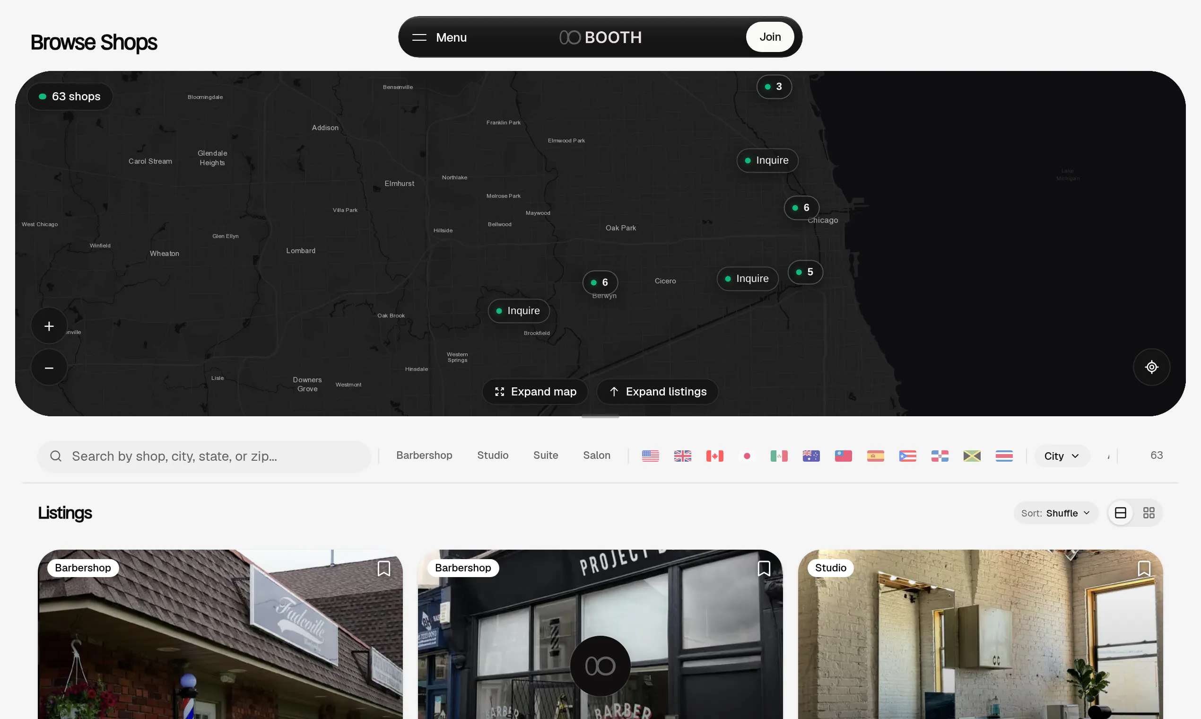Click the 63 result count text

pos(1157,456)
